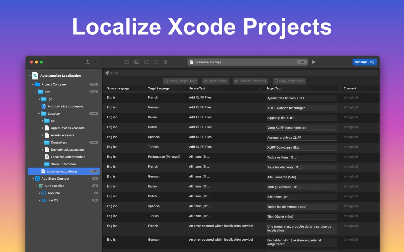Click the refresh icon in sidebar toolbar
Viewport: 404px width, 252px height.
(87, 62)
